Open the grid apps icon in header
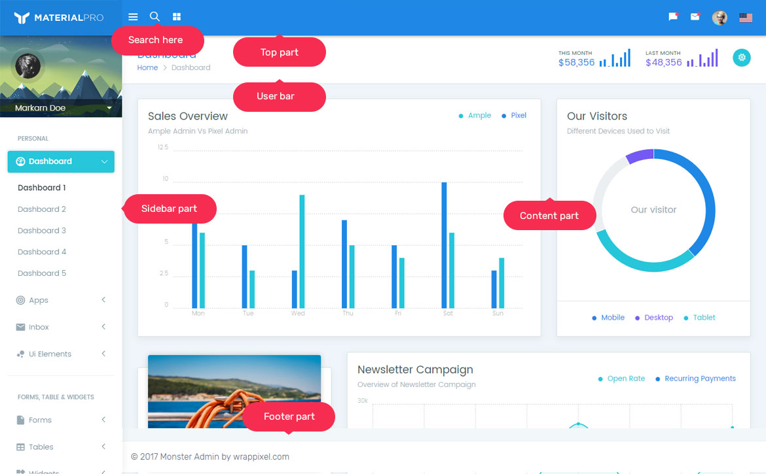Screen dimensions: 766x474 [177, 17]
